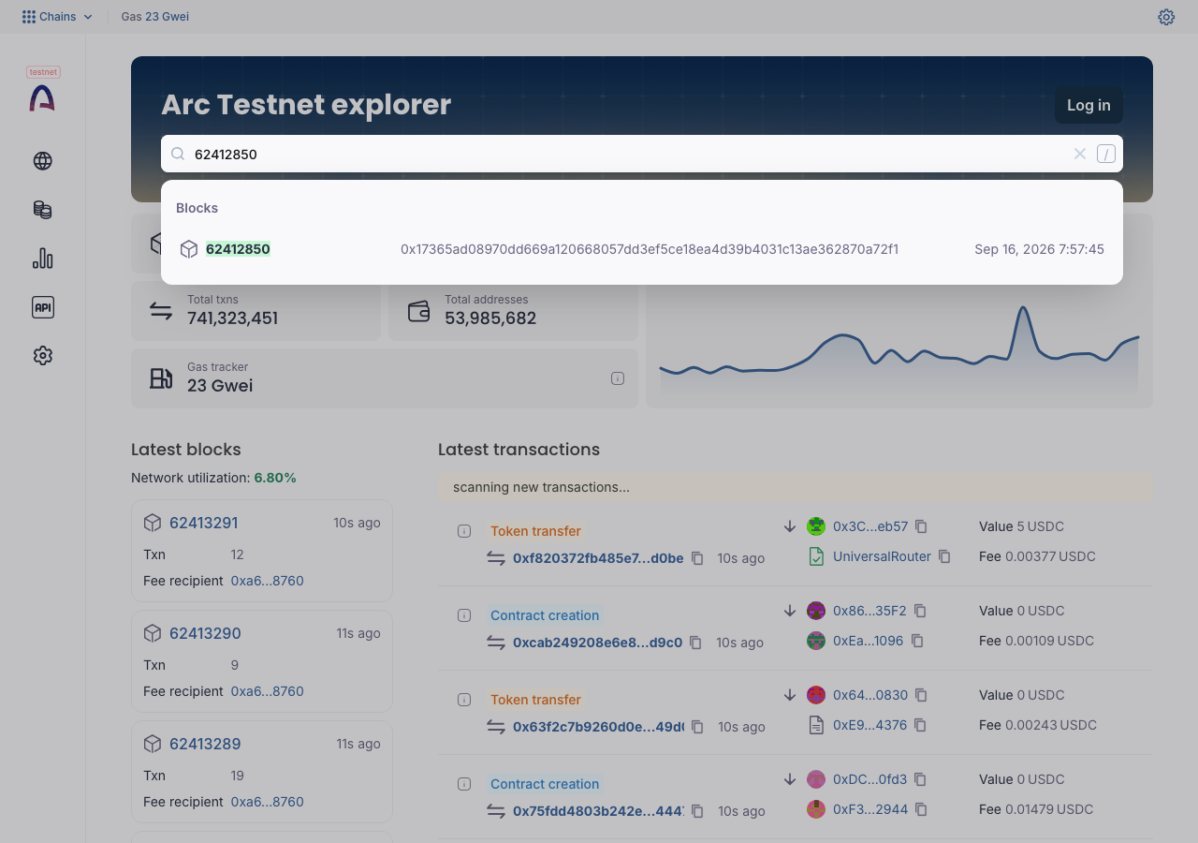Viewport: 1198px width, 843px height.
Task: Open block 62413291 link
Action: tap(204, 523)
